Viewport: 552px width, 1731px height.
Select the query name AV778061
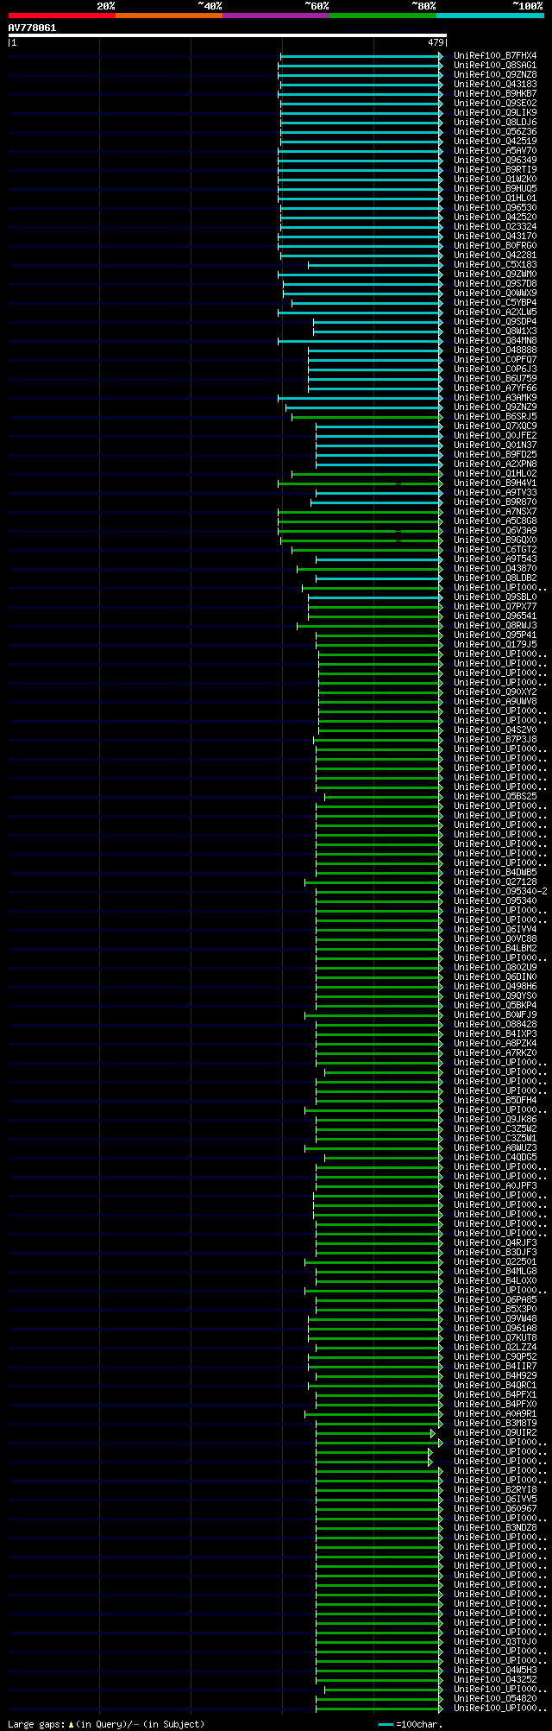33,28
